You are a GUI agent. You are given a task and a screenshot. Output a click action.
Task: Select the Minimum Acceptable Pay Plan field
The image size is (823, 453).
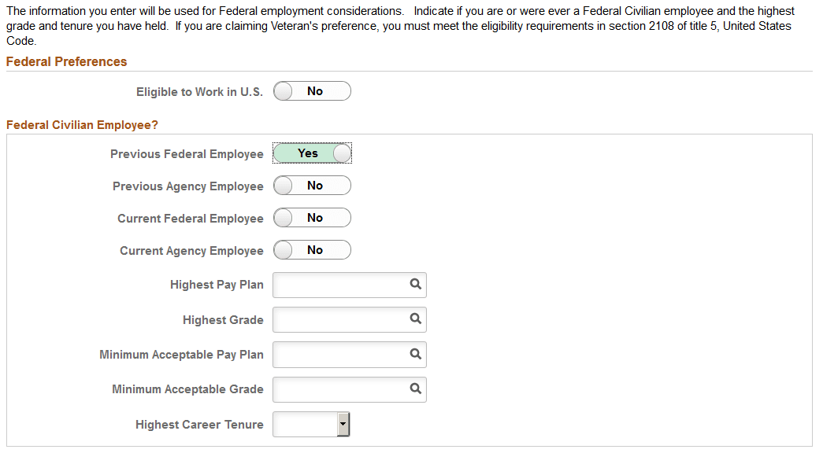pyautogui.click(x=339, y=355)
